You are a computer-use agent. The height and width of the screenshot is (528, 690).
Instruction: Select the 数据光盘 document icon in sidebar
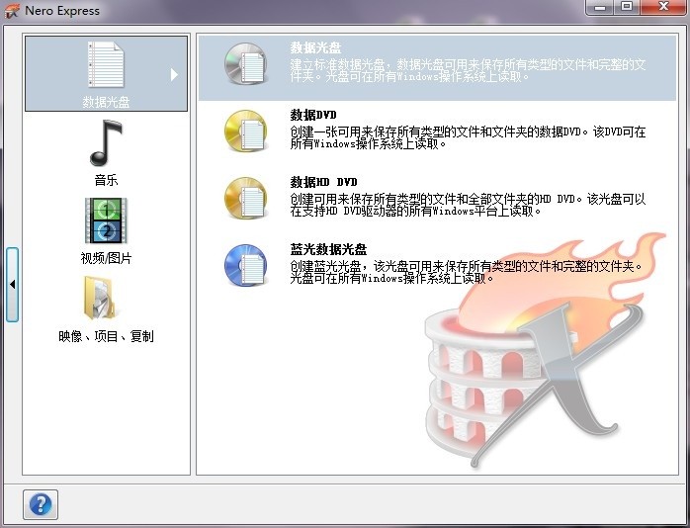point(106,66)
